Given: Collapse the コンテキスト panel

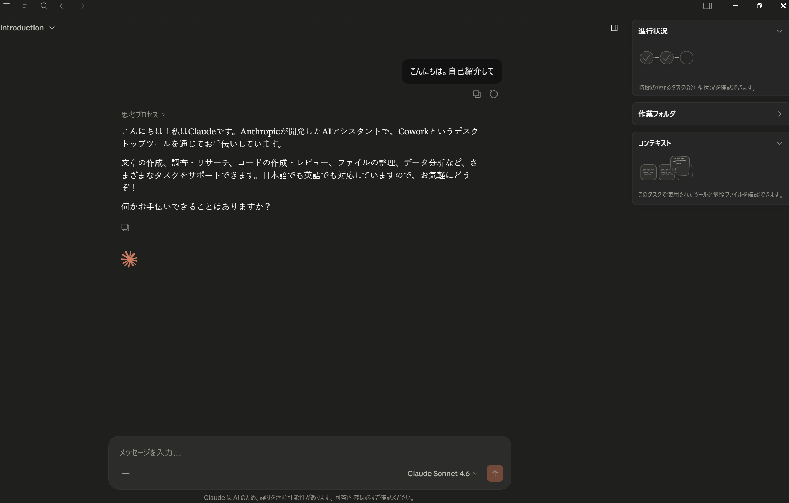Looking at the screenshot, I should [x=779, y=143].
